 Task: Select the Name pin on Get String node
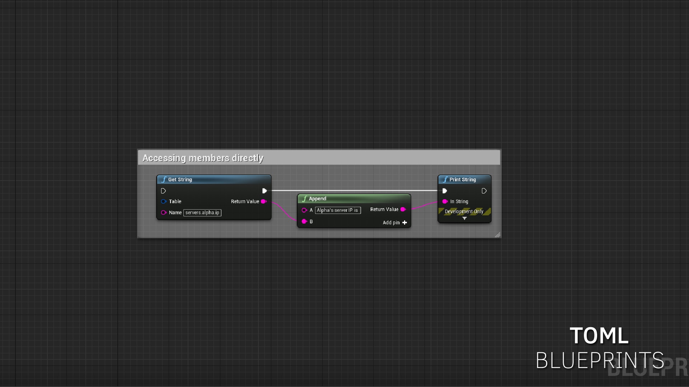pyautogui.click(x=164, y=212)
